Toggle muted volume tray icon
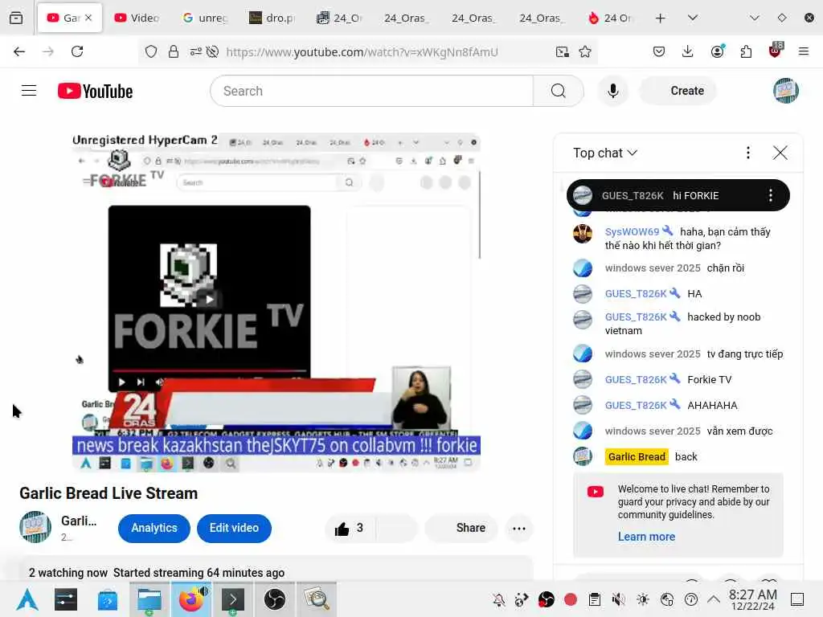 coord(619,599)
